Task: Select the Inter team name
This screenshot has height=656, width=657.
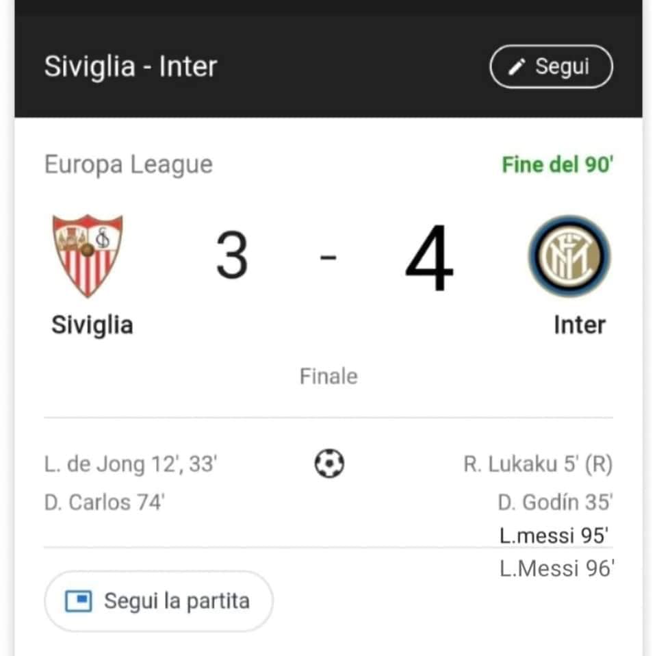Action: tap(579, 325)
